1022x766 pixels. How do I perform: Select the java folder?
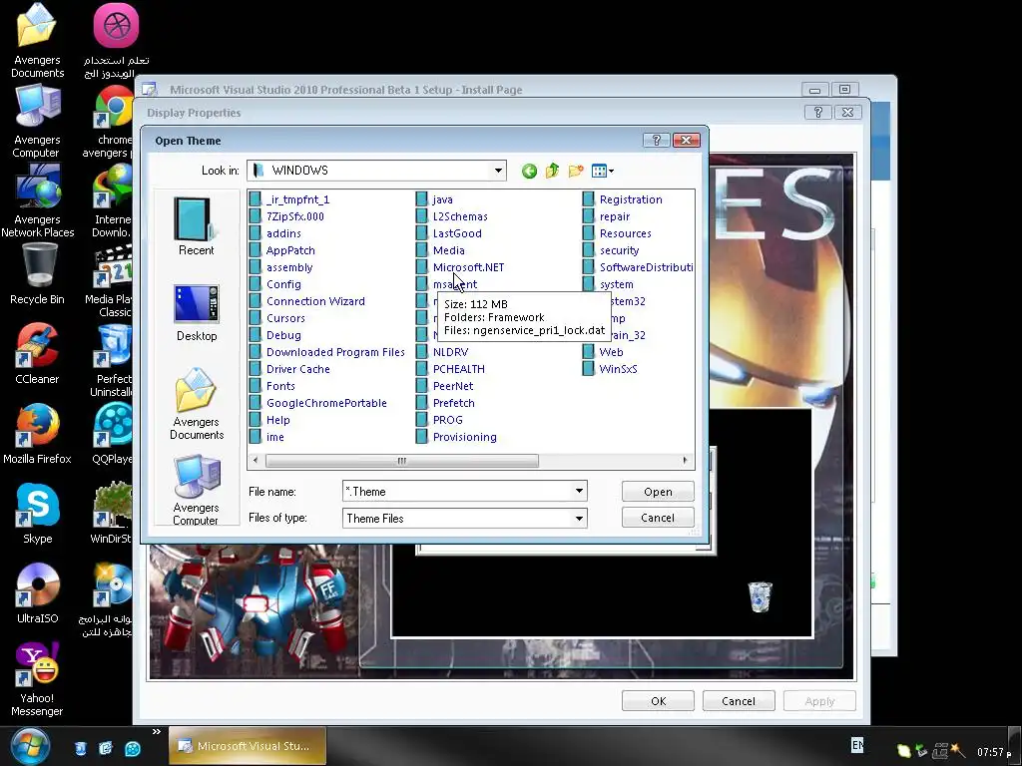pyautogui.click(x=435, y=199)
